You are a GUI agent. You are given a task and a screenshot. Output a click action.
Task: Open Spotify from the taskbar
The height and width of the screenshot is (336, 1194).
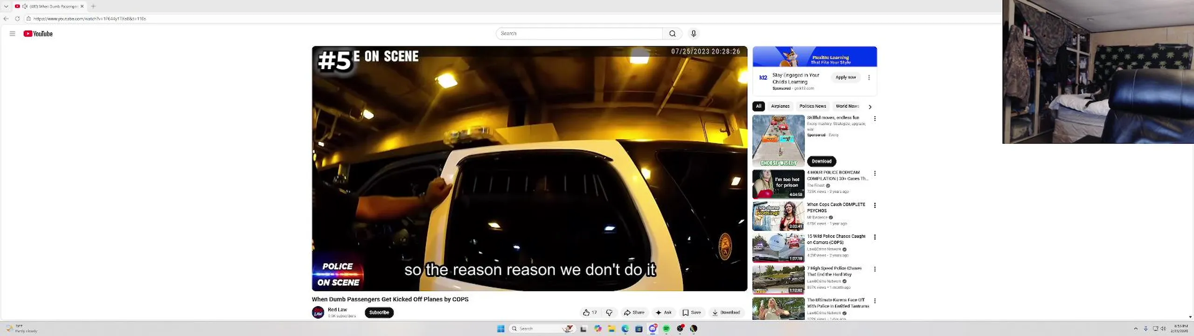[666, 329]
